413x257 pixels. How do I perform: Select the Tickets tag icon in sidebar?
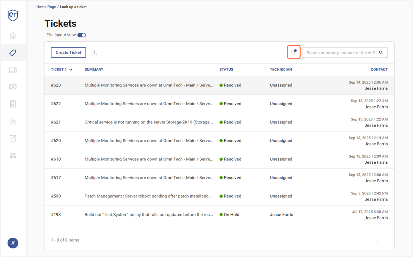pyautogui.click(x=13, y=53)
